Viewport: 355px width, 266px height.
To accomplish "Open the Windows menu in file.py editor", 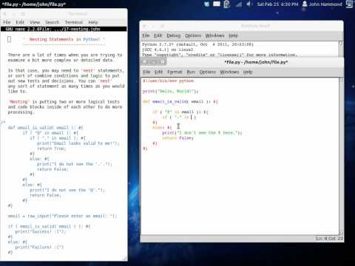I will click(229, 72).
